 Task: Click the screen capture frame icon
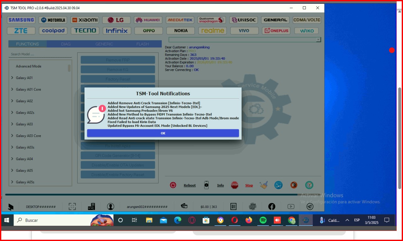(x=72, y=206)
